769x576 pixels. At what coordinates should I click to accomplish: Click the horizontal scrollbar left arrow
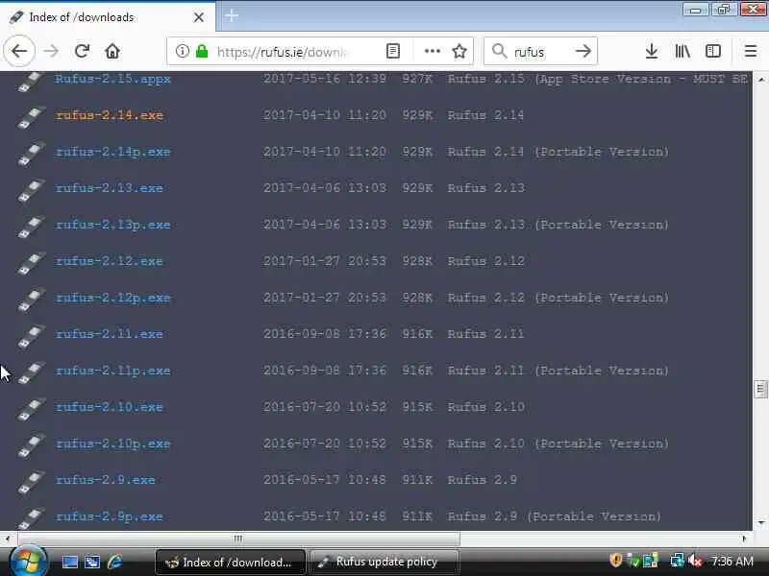[7, 539]
